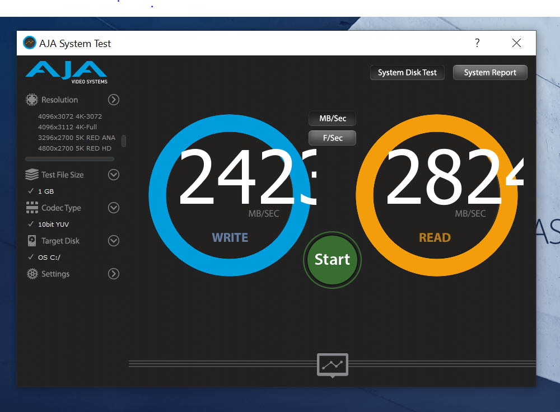
Task: Click the resolution list vertical scrollbar
Action: [x=124, y=141]
